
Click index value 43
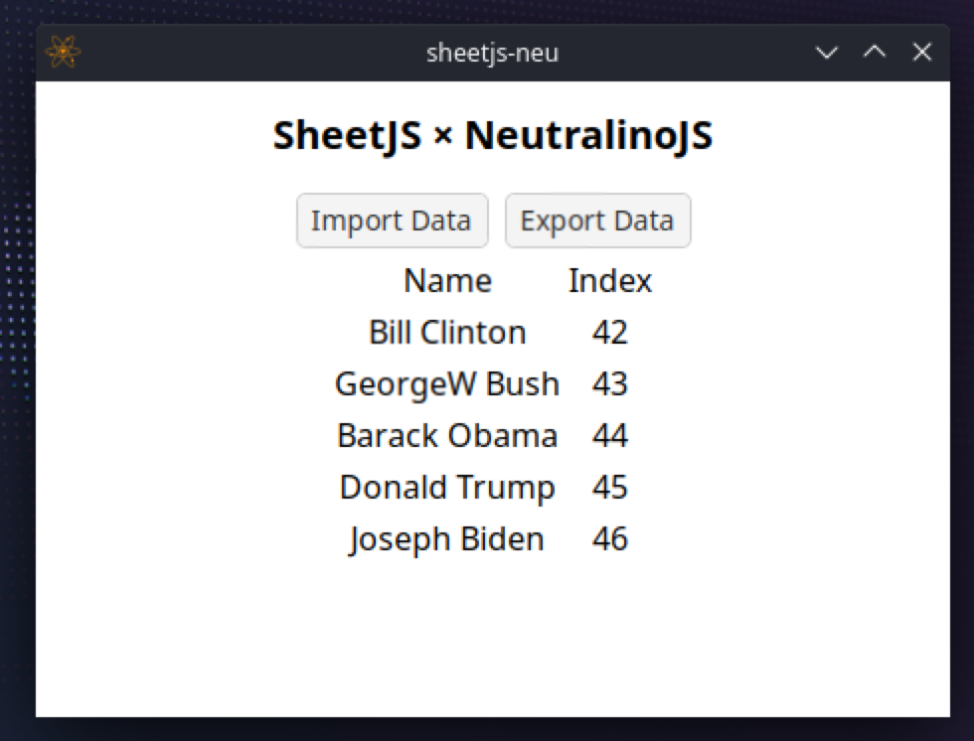[x=609, y=383]
